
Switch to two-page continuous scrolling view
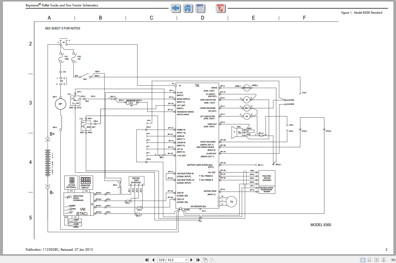tap(383, 260)
